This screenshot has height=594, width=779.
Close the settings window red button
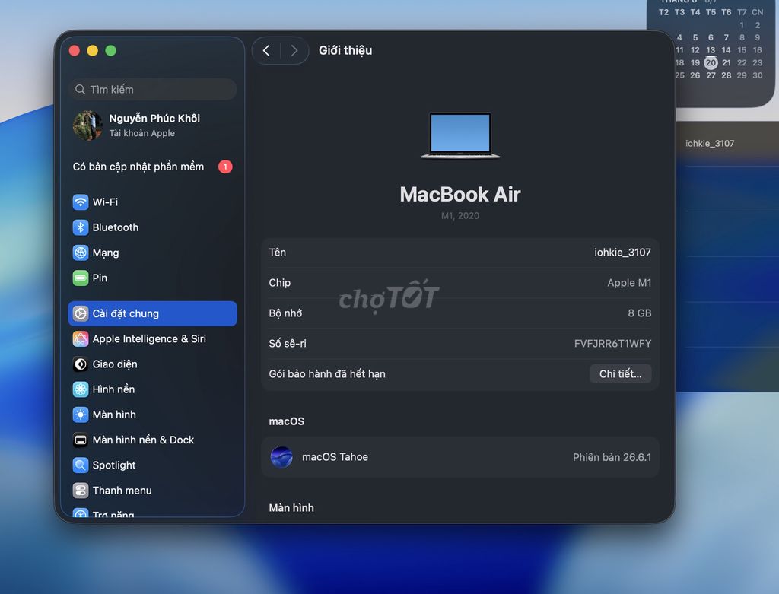(x=75, y=51)
